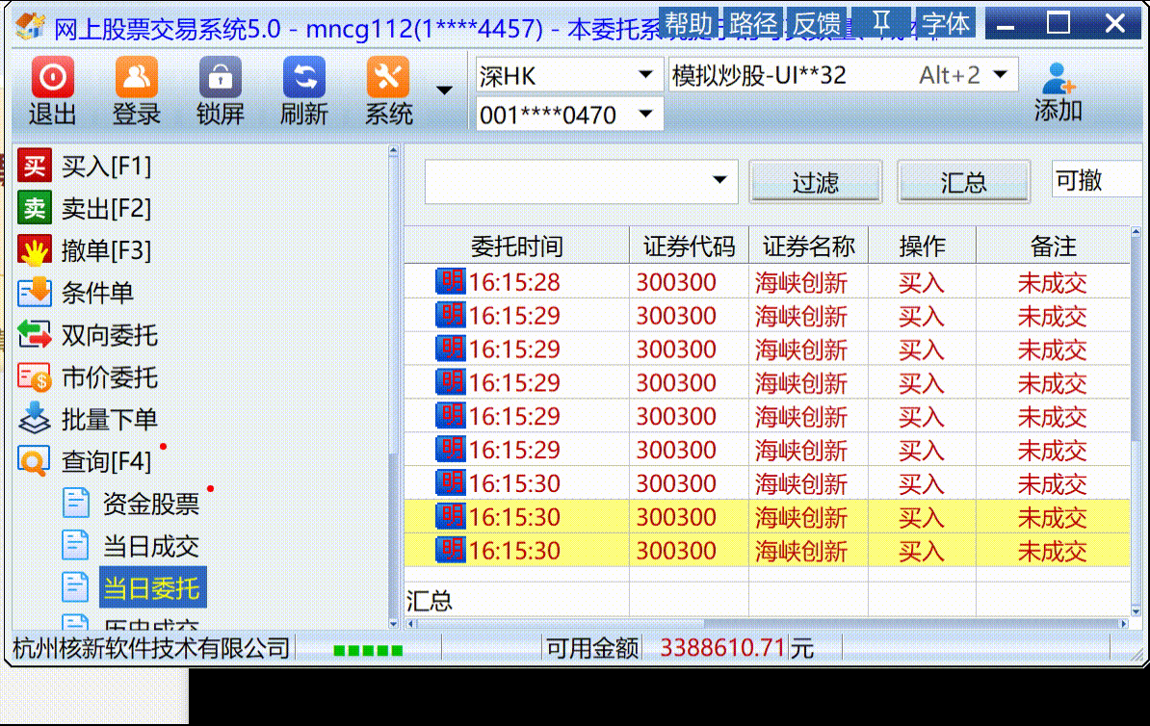Open 买入[F1] buy panel
Image resolution: width=1150 pixels, height=726 pixels.
85,167
